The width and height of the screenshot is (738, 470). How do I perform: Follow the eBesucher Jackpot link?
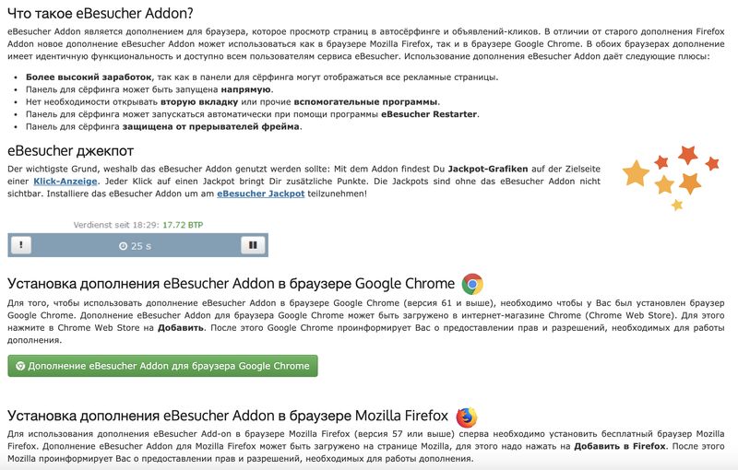pos(261,194)
